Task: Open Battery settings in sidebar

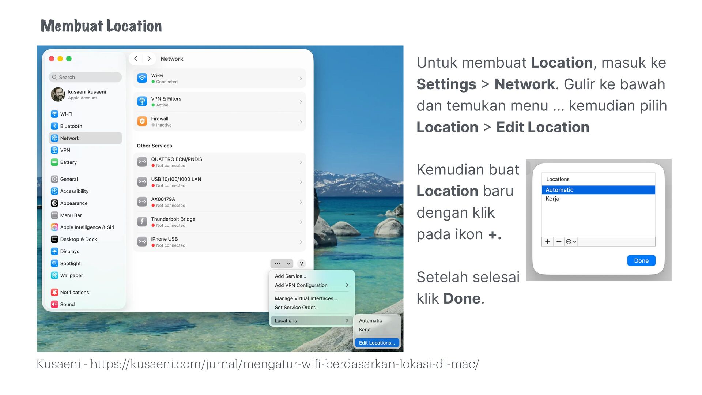Action: [x=68, y=162]
